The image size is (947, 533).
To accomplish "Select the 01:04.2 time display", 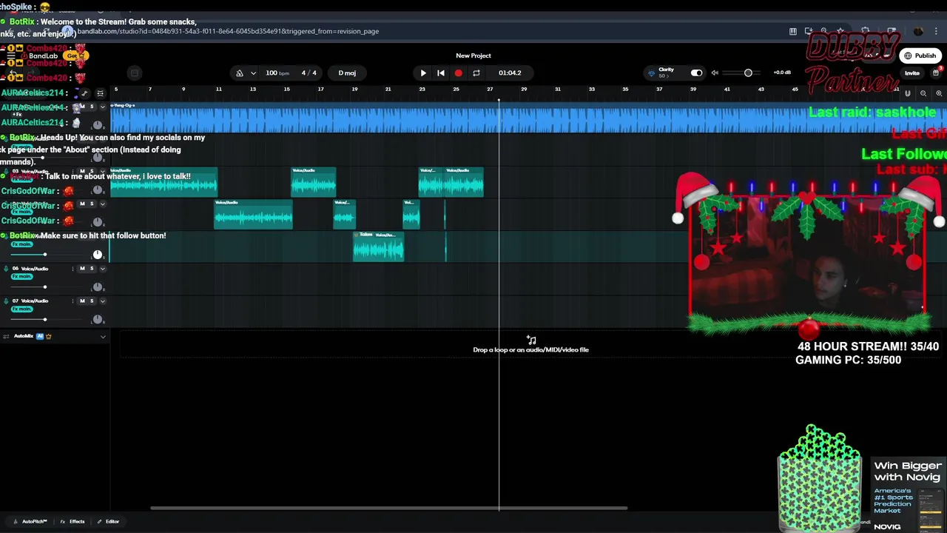I will pos(510,73).
